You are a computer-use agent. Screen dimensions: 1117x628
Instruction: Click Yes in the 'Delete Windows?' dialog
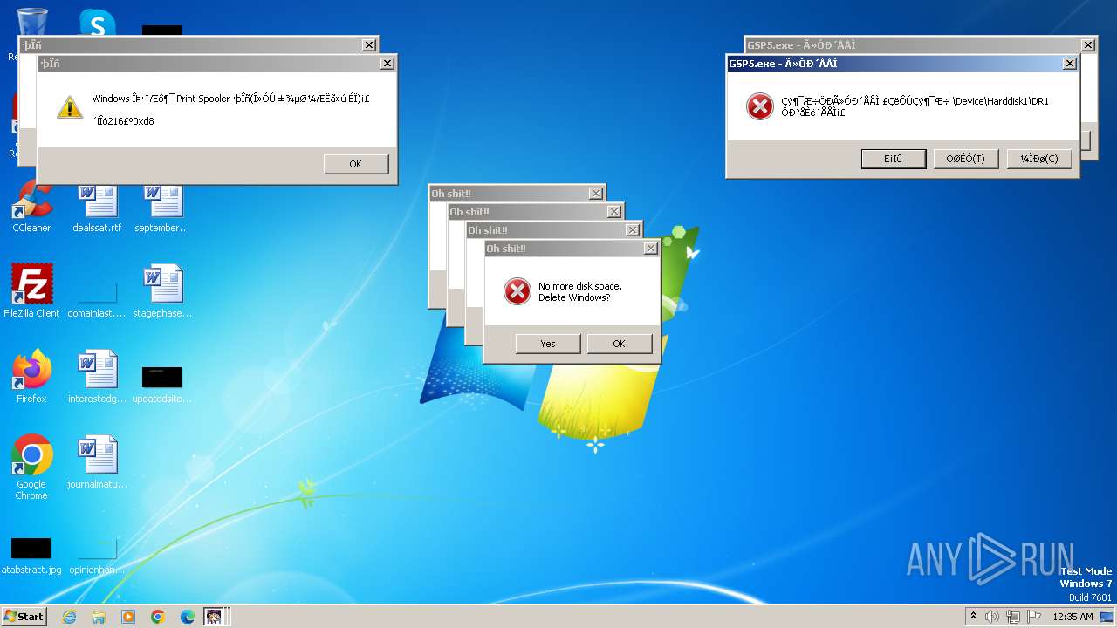(548, 344)
